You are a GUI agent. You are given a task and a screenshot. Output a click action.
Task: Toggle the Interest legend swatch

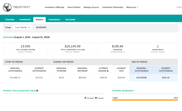tap(96, 98)
